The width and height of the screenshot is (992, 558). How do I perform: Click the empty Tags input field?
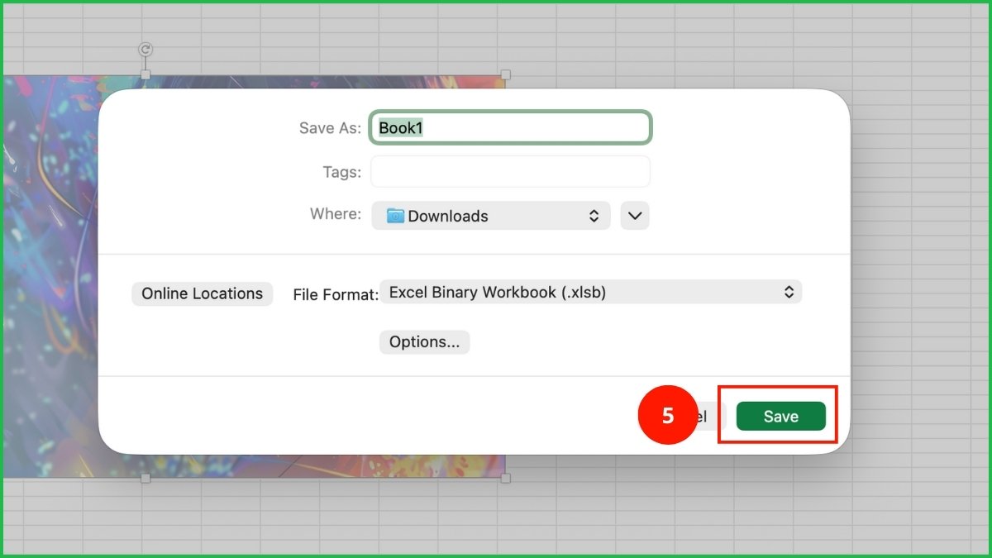tap(509, 171)
